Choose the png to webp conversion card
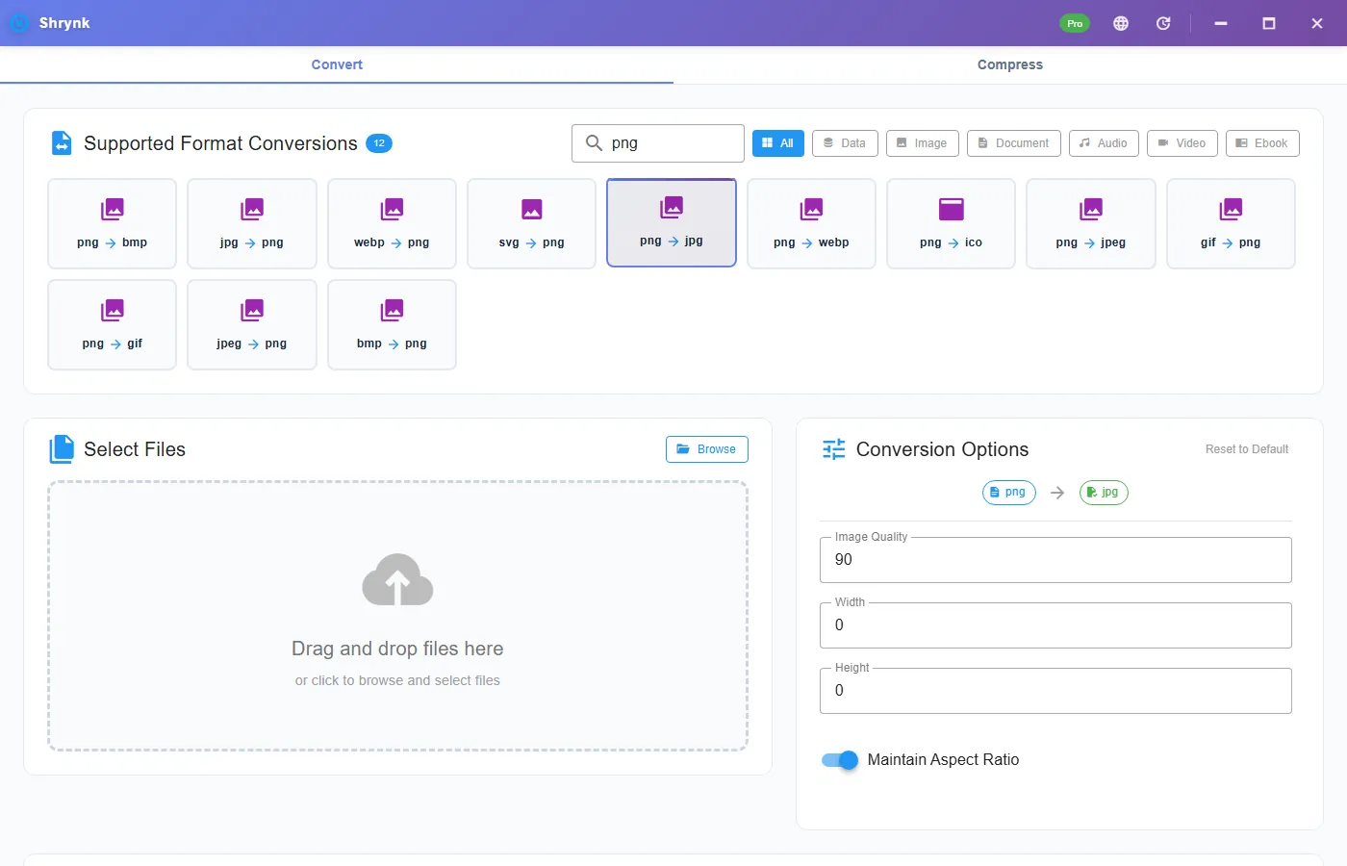Viewport: 1347px width, 866px height. click(811, 223)
